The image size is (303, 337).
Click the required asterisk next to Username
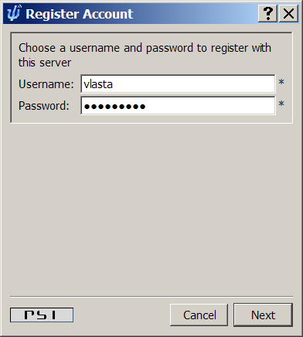[x=281, y=83]
